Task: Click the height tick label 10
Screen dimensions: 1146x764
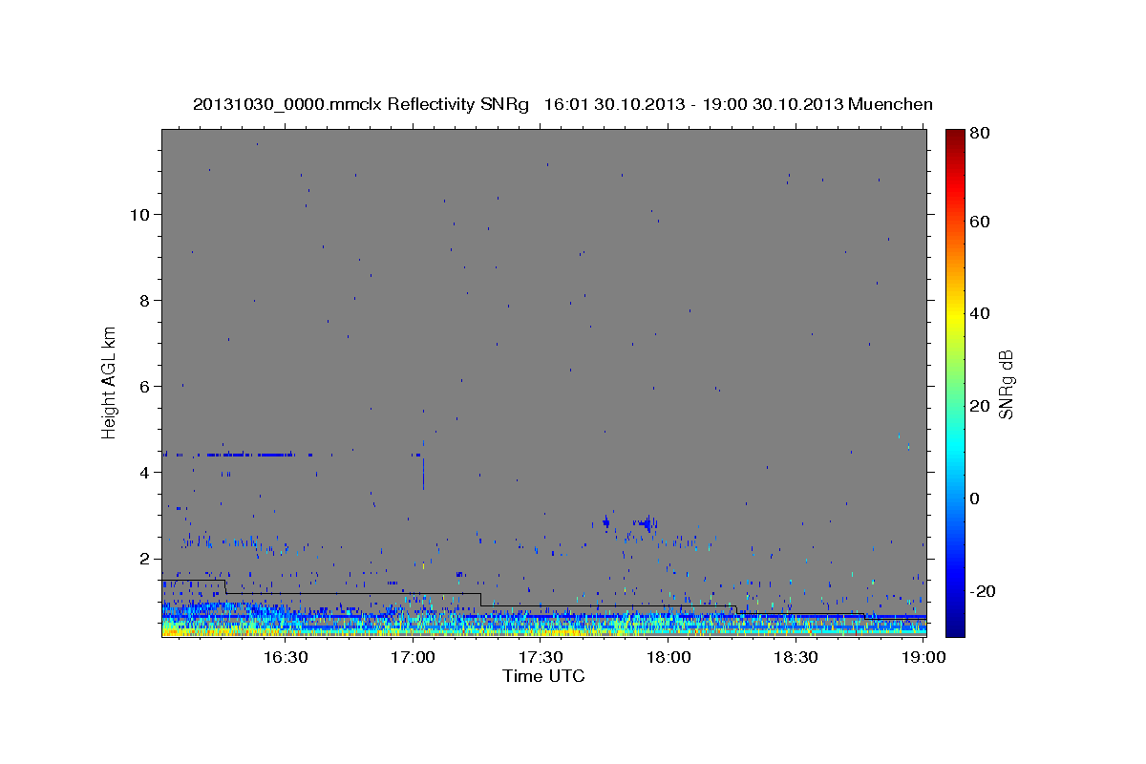Action: click(x=138, y=214)
